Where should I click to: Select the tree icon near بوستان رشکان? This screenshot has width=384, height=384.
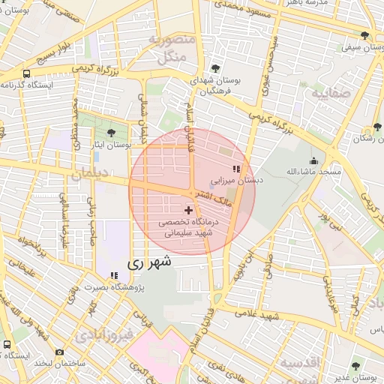[x=377, y=127]
